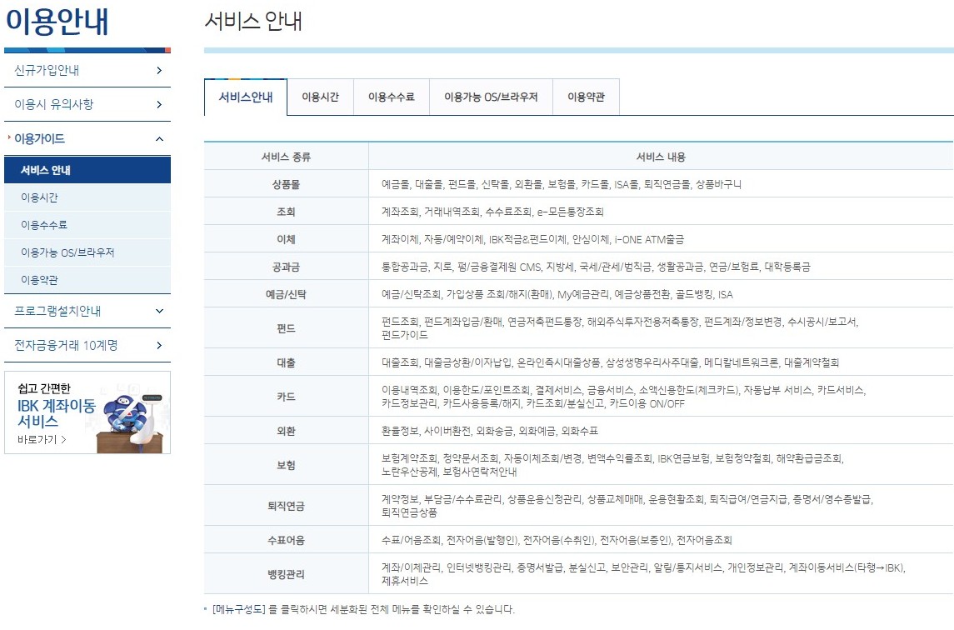Select 대출 row label
The height and width of the screenshot is (630, 954).
(x=286, y=362)
